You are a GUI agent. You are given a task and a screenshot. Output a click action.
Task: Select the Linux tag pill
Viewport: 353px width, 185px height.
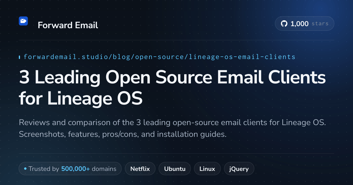click(x=207, y=169)
